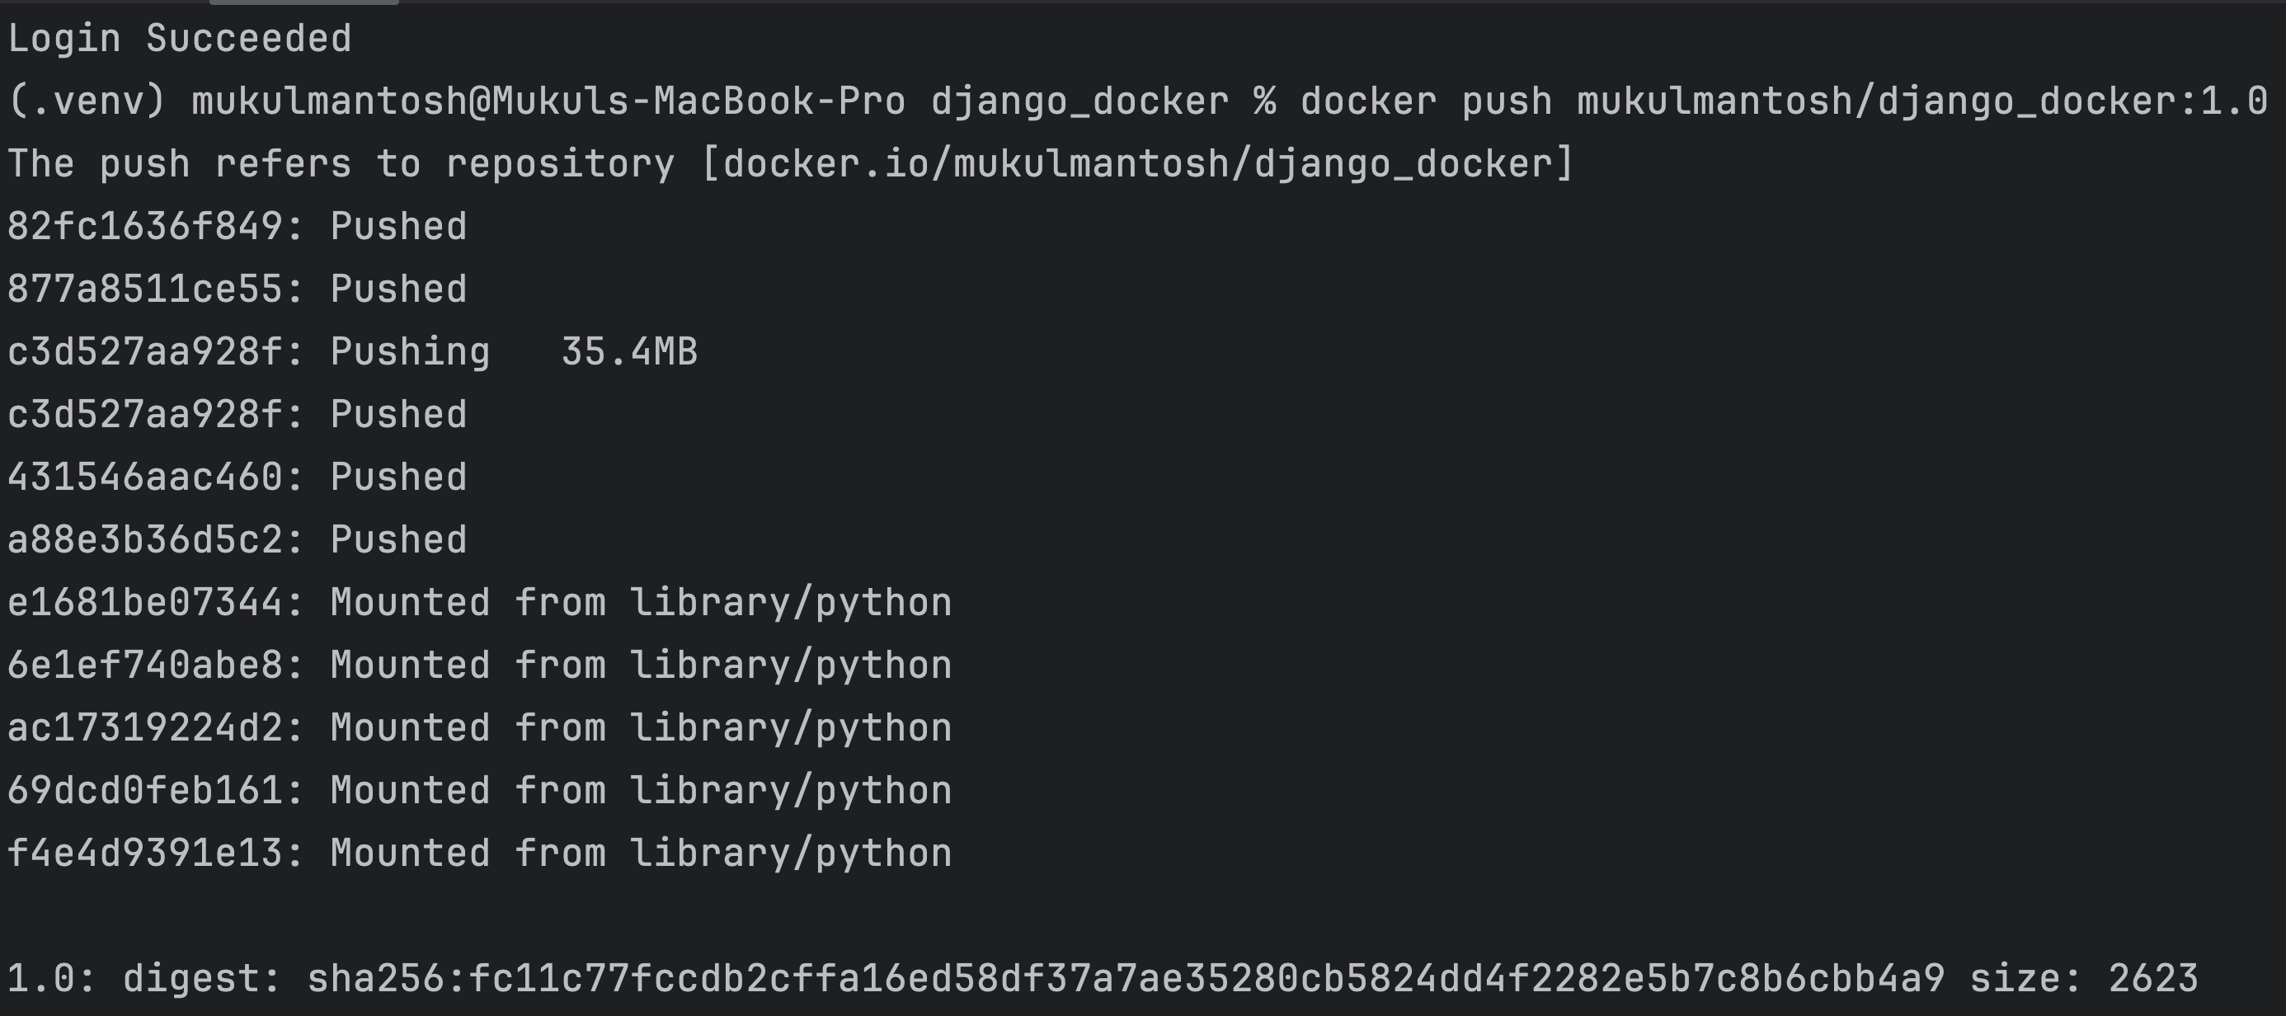Click layer ID 431546aac460

(x=145, y=477)
